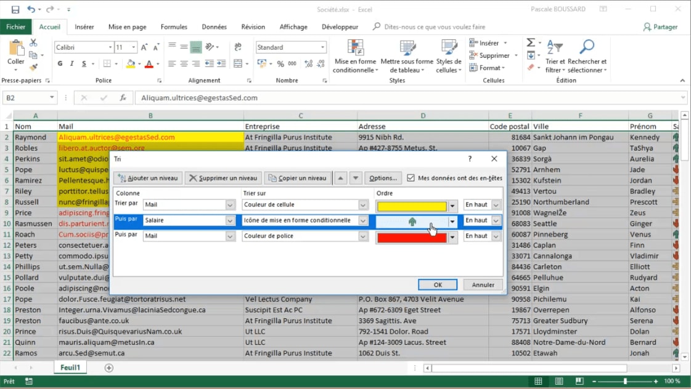Viewport: 691px width, 389px height.
Task: Move the selected sort level down
Action: pos(355,178)
